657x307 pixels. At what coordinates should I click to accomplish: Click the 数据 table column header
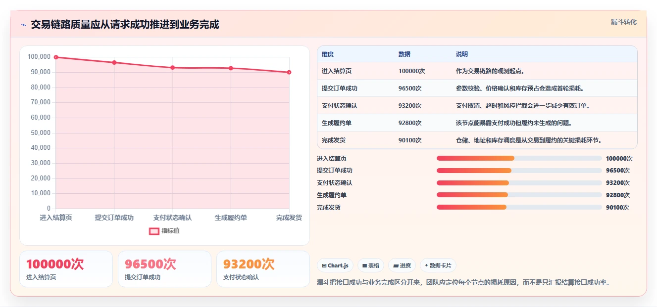pos(404,54)
